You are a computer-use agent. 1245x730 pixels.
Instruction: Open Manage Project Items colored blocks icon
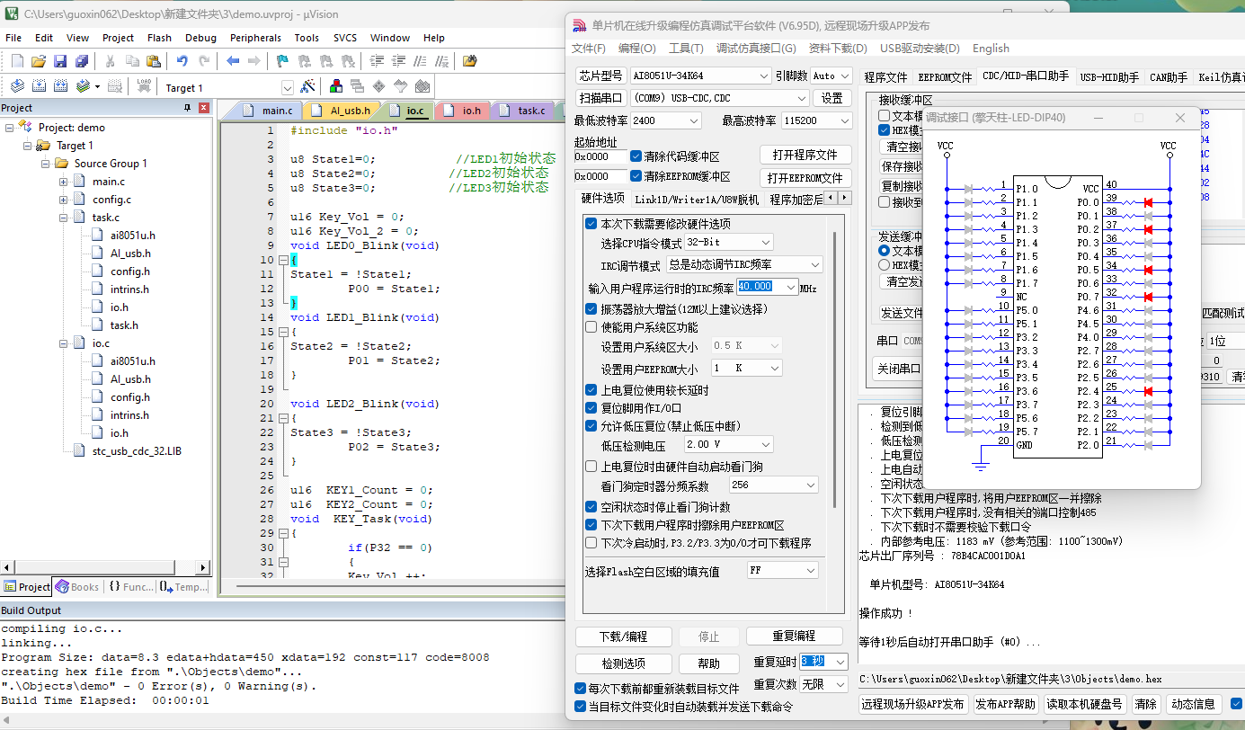pyautogui.click(x=336, y=86)
